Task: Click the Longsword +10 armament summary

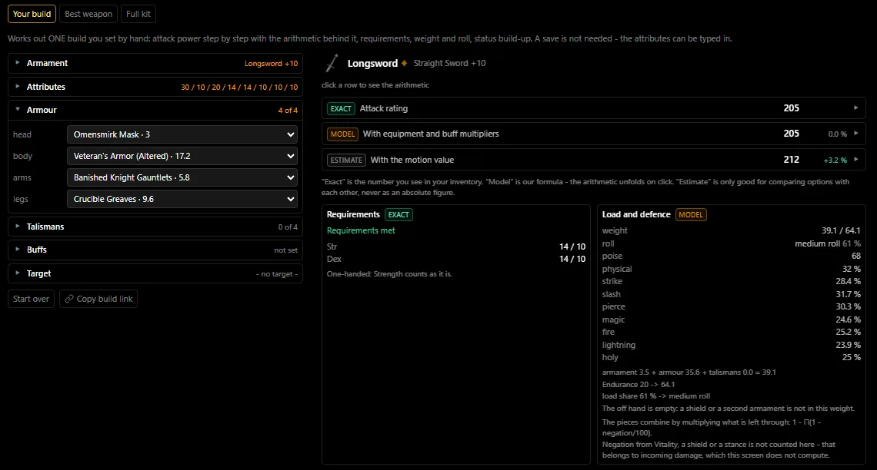Action: tap(272, 64)
